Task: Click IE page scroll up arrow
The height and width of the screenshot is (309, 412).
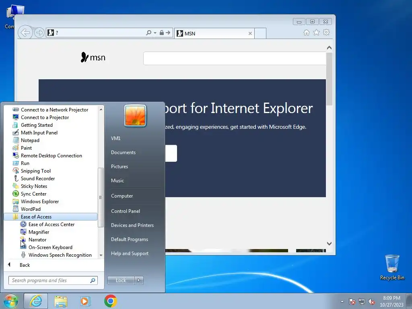Action: tap(329, 48)
